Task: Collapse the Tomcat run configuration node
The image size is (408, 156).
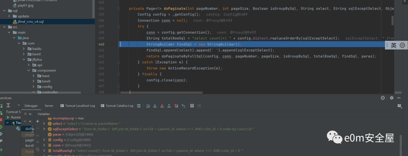Action: coord(7,123)
